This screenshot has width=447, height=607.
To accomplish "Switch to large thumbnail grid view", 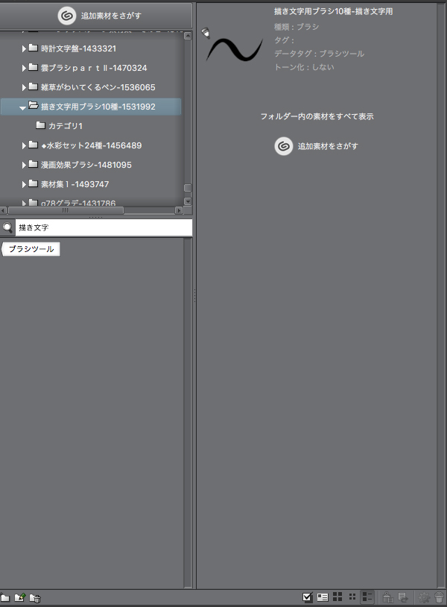I will click(x=337, y=597).
